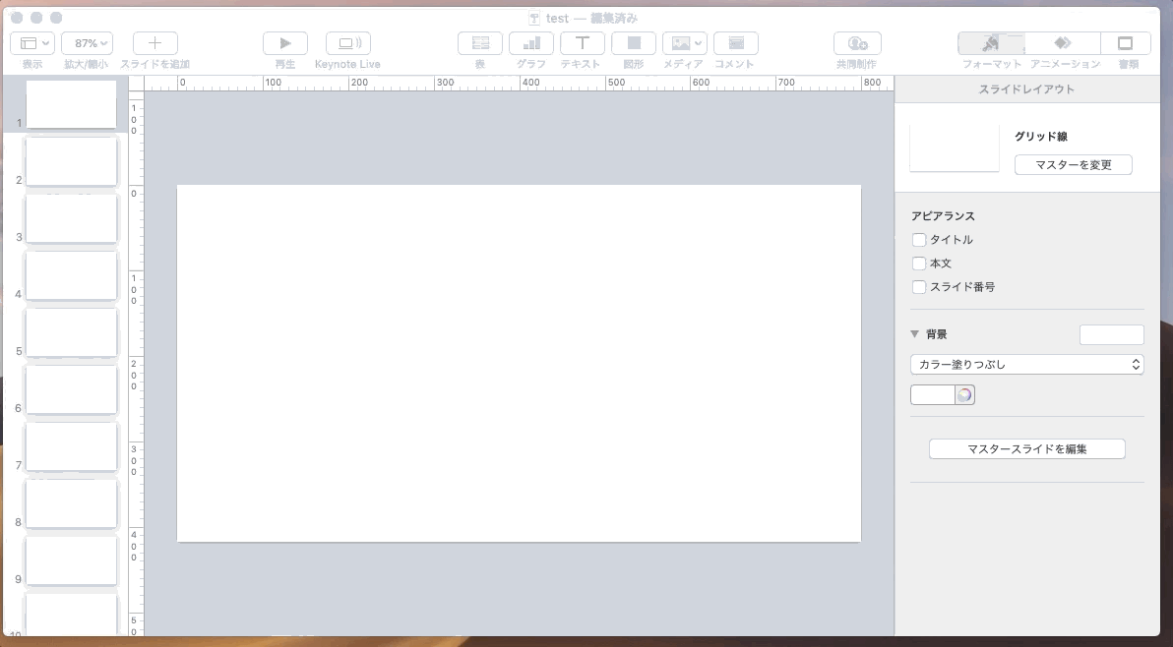
Task: Click the 再生 play icon
Action: (x=285, y=43)
